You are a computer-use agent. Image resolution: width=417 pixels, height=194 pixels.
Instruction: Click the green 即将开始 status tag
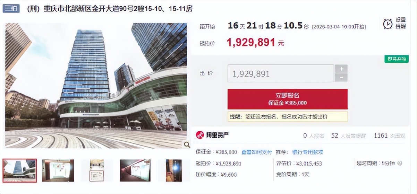click(397, 59)
